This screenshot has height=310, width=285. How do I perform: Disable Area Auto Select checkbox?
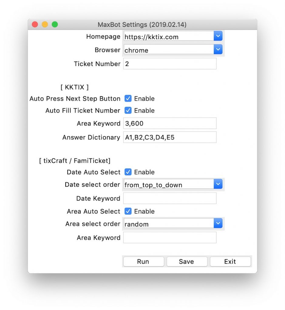pyautogui.click(x=128, y=211)
